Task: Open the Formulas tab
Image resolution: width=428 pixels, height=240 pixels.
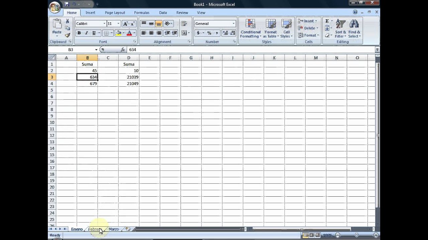Action: click(x=142, y=13)
